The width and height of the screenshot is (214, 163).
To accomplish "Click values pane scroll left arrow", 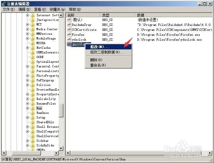I will [x=68, y=153].
